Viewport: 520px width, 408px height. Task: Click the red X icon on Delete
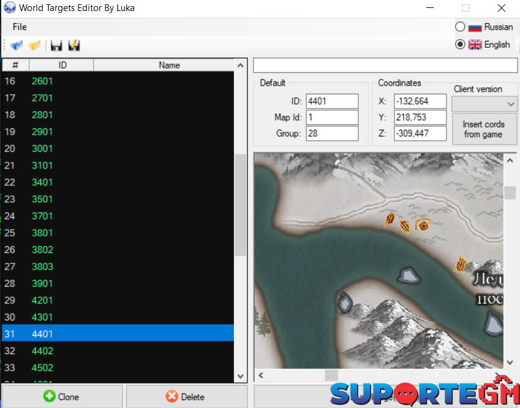pos(171,396)
